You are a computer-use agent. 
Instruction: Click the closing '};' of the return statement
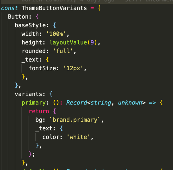click(32, 154)
